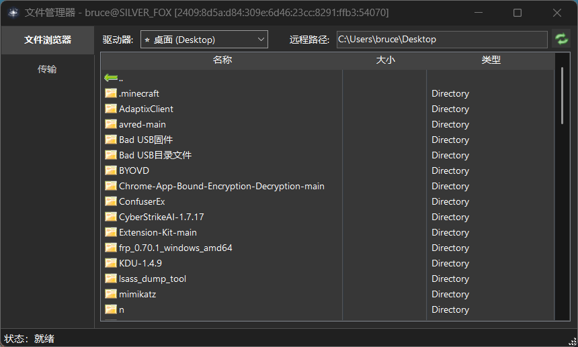The height and width of the screenshot is (347, 578).
Task: Maximize the 文件管理器 window
Action: coord(518,13)
